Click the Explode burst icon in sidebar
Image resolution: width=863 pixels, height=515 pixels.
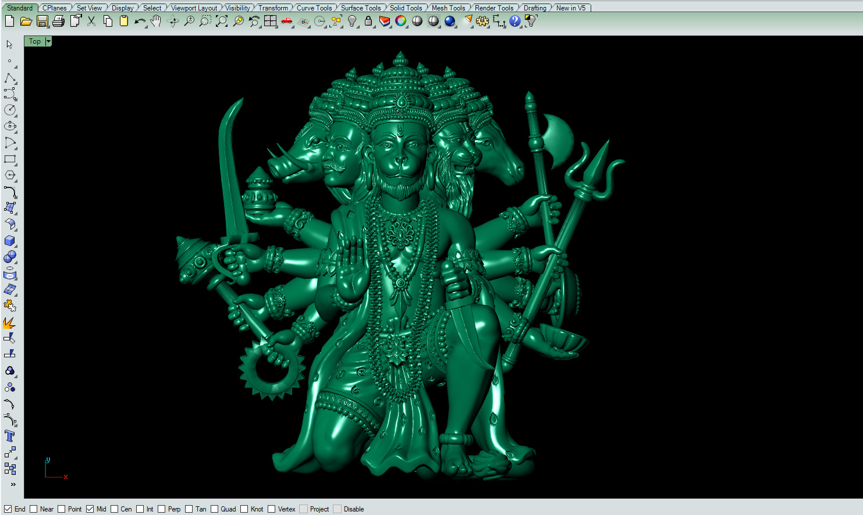10,322
